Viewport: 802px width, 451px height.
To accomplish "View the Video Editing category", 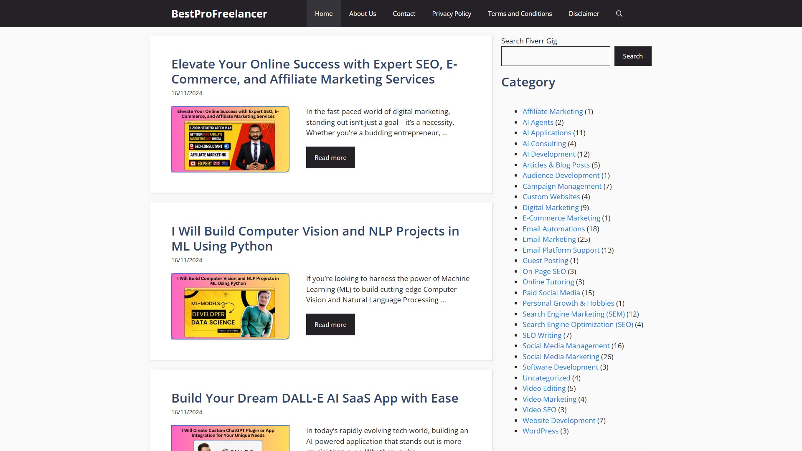I will click(544, 388).
